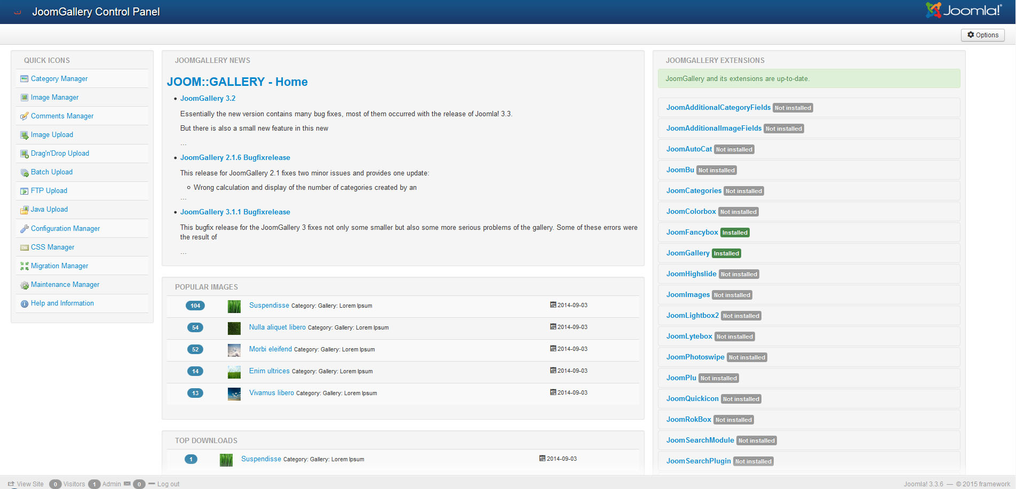Click the calendar icon in Suspendisse popular row
This screenshot has height=489, width=1016.
[x=553, y=305]
